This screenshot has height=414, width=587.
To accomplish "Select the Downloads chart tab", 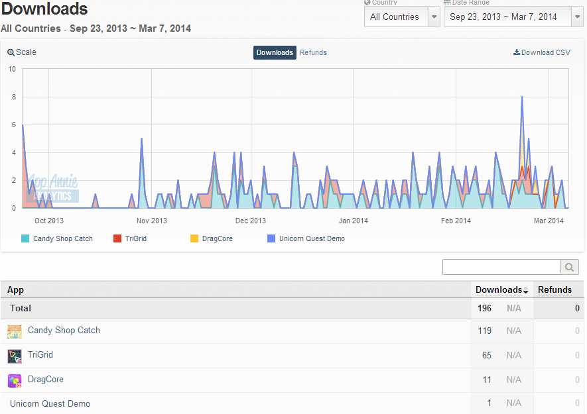I will point(275,53).
